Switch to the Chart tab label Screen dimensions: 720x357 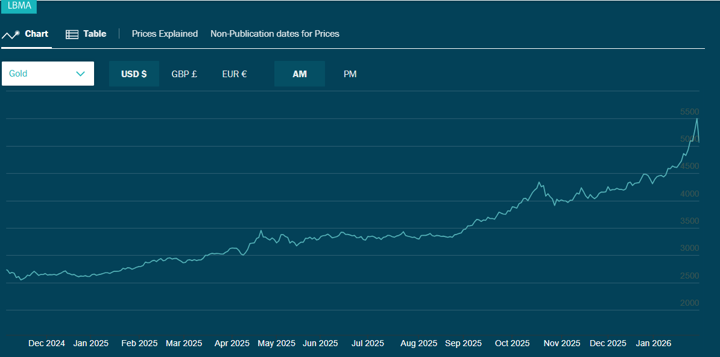(36, 34)
